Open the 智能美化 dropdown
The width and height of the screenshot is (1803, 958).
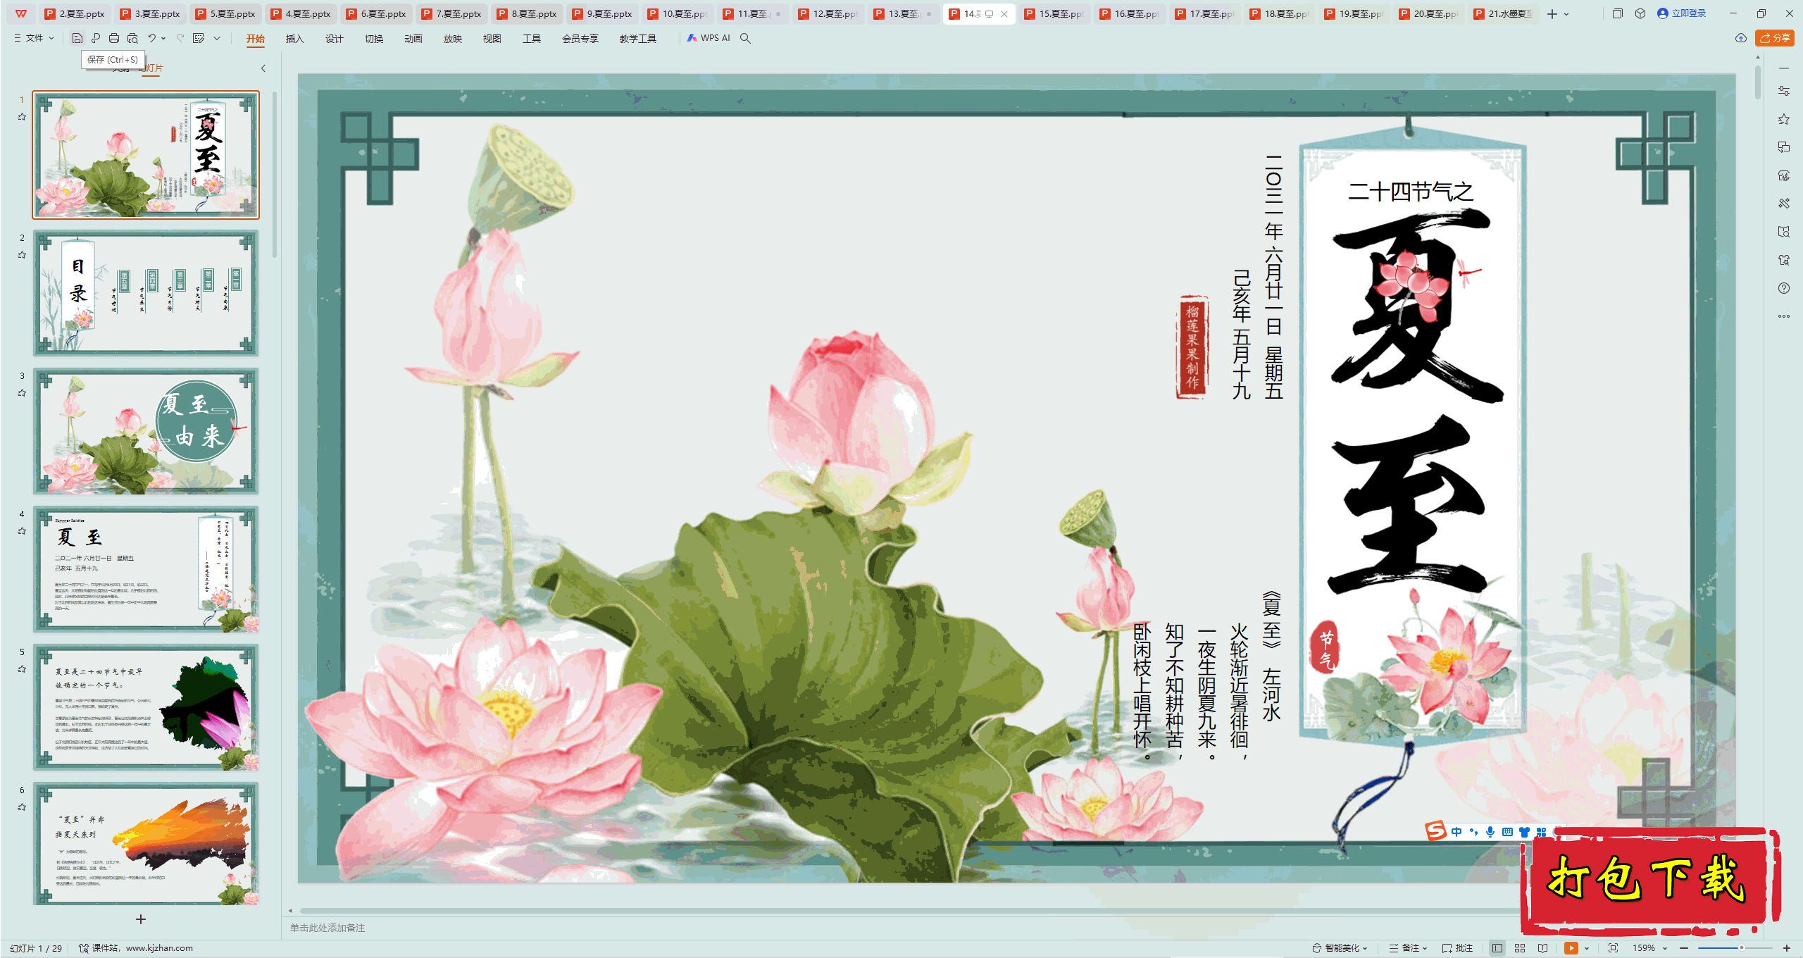pos(1340,948)
